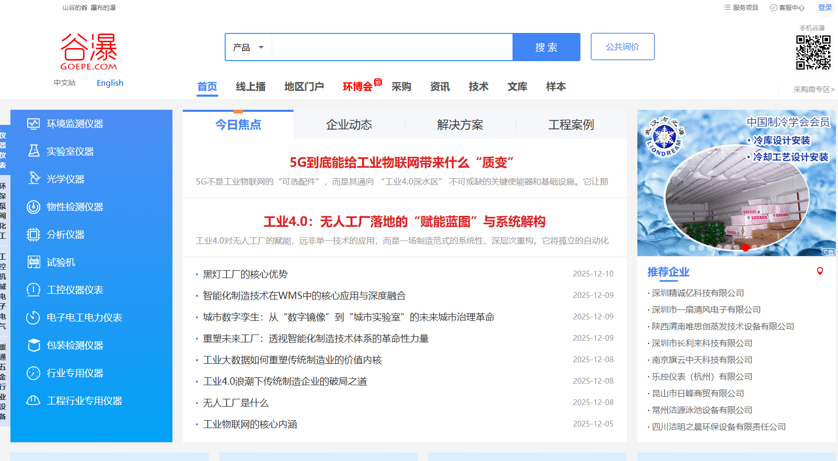
Task: Select 中文站 language link
Action: pos(65,83)
